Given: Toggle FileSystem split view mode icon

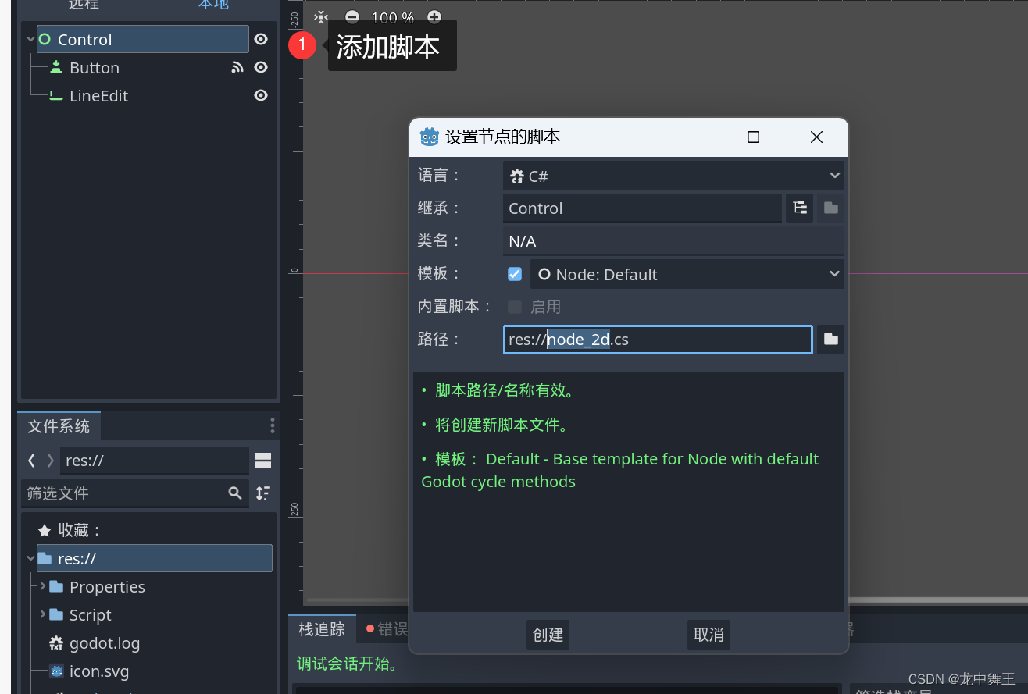Looking at the screenshot, I should coord(263,461).
